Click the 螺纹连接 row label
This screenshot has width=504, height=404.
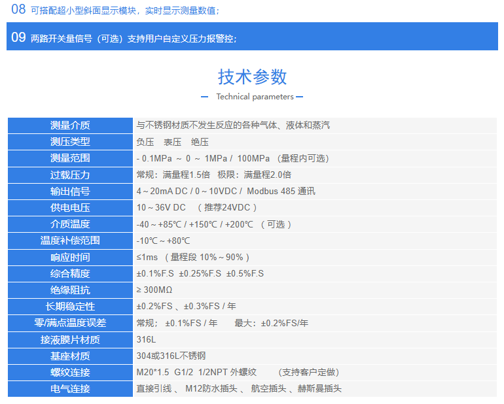70,373
